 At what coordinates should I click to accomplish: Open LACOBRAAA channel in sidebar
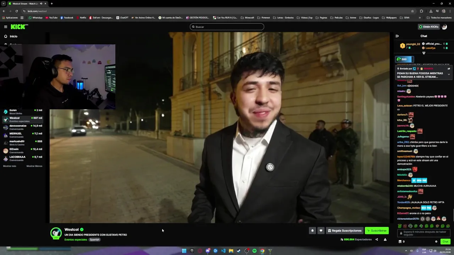pyautogui.click(x=22, y=158)
